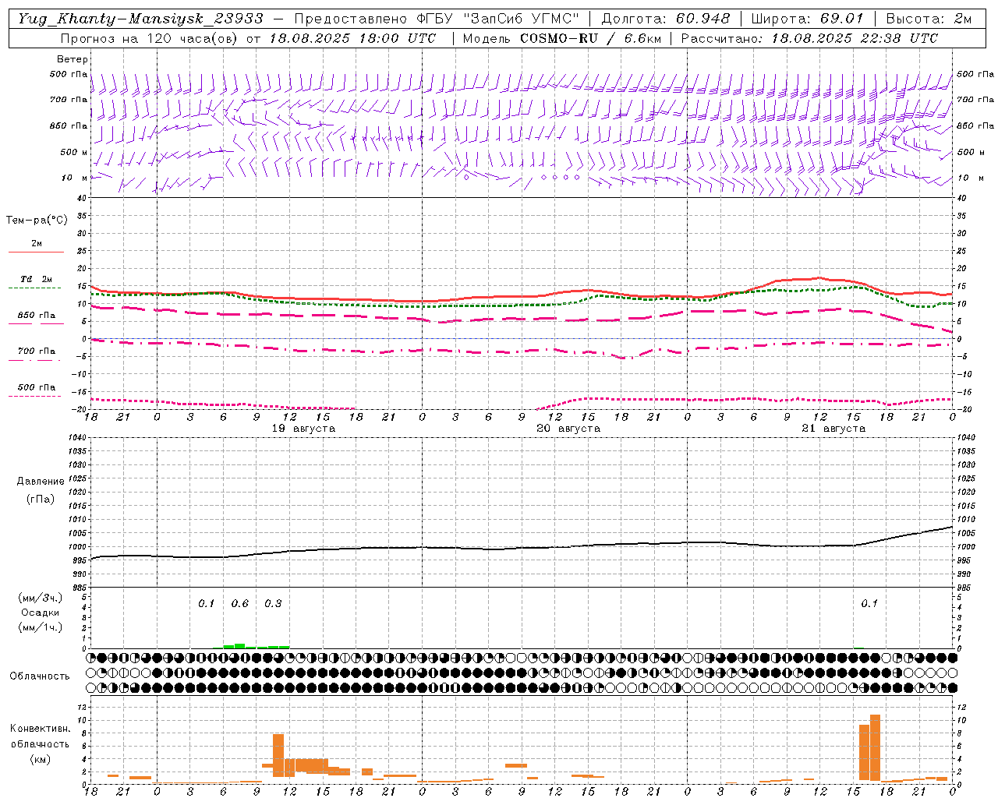Click the 0.3 precipitation amount
998x798 pixels.
tap(273, 604)
